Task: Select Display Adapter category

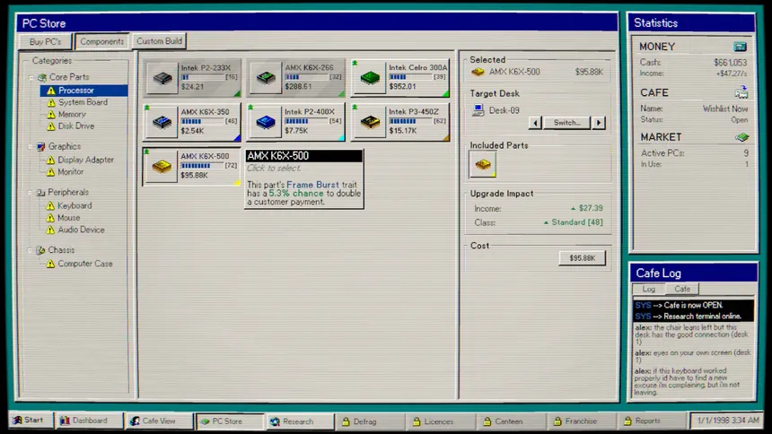Action: click(85, 160)
